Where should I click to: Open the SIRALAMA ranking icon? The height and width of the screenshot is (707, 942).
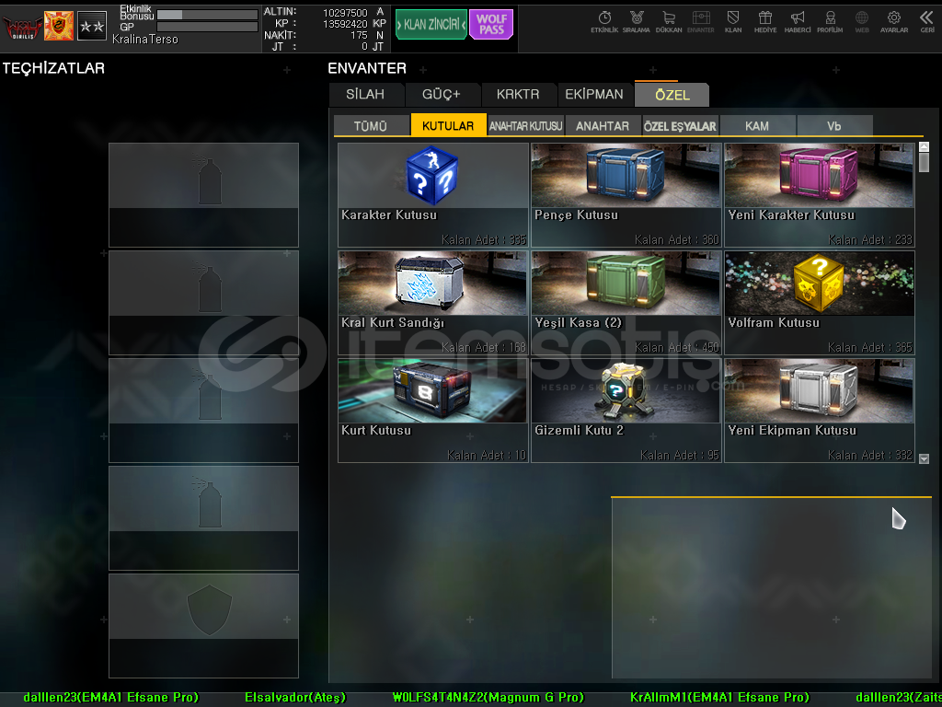click(x=636, y=22)
